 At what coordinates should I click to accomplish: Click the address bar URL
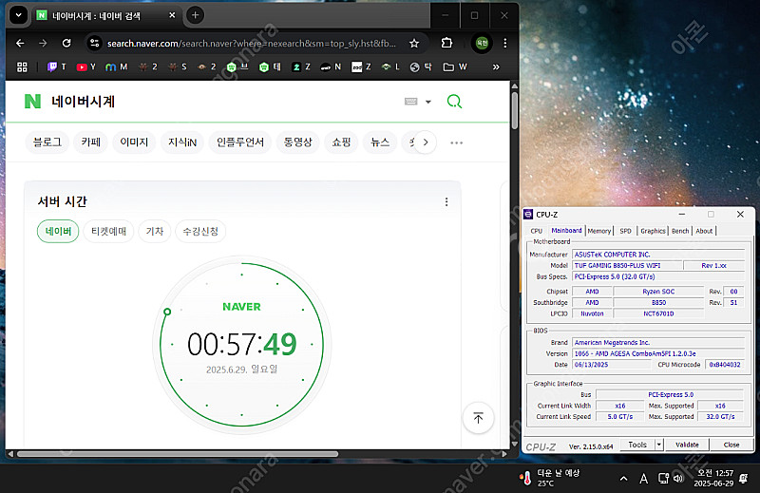pyautogui.click(x=251, y=43)
